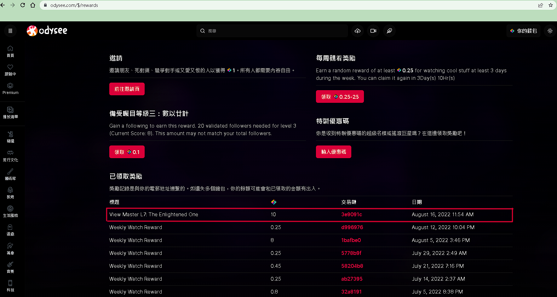Screen dimensions: 557x297
Task: Reload the page with refresh icon
Action: (23, 5)
